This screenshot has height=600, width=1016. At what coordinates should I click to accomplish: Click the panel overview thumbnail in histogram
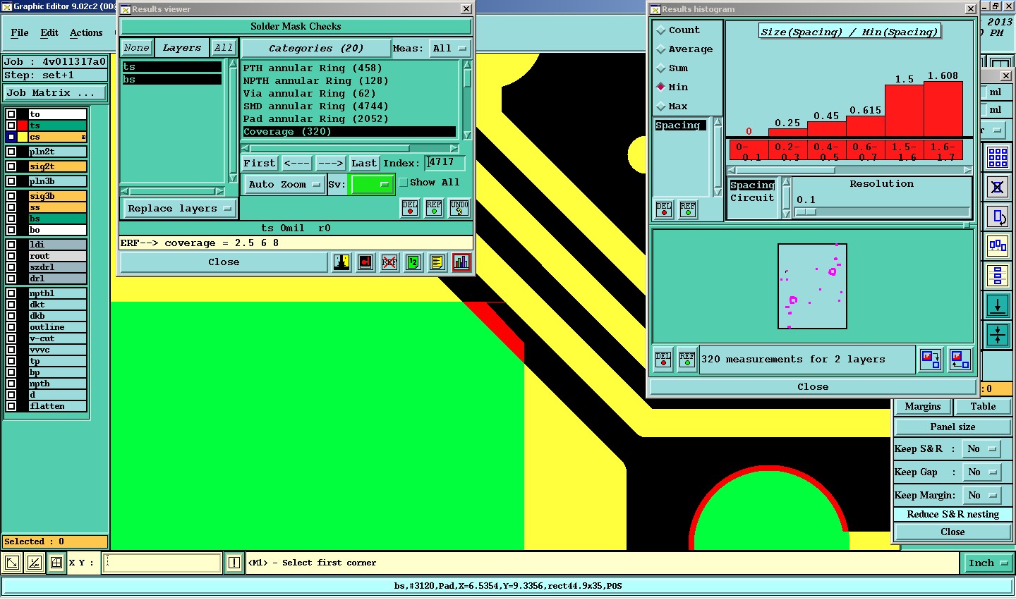click(x=812, y=286)
